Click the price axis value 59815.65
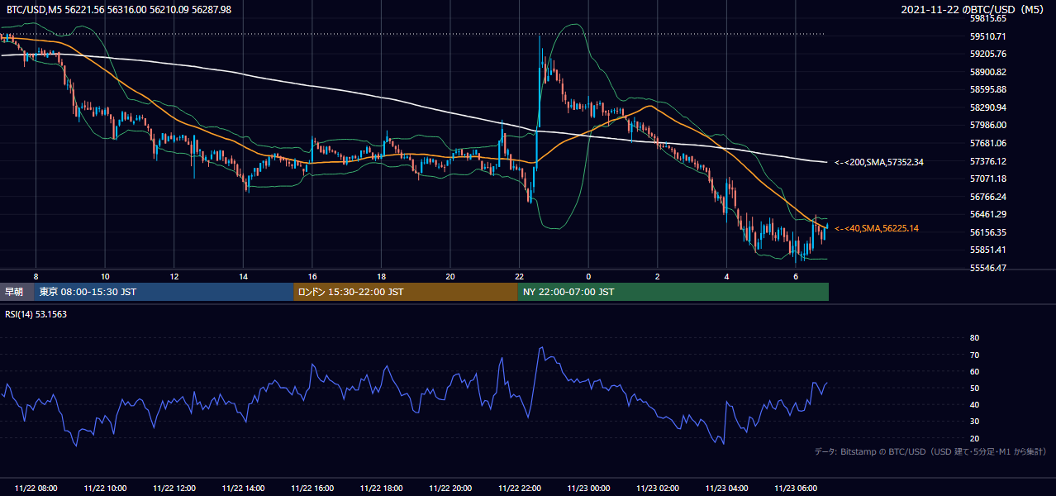The height and width of the screenshot is (496, 1056). coord(989,18)
